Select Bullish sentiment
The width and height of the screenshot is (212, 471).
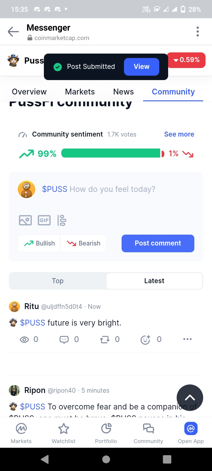[x=39, y=243]
